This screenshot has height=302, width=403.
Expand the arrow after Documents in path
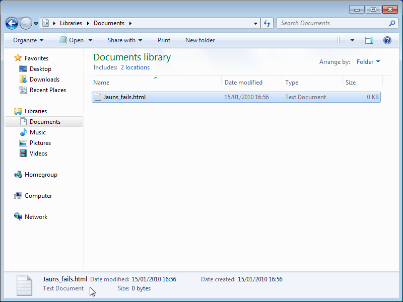(x=130, y=23)
